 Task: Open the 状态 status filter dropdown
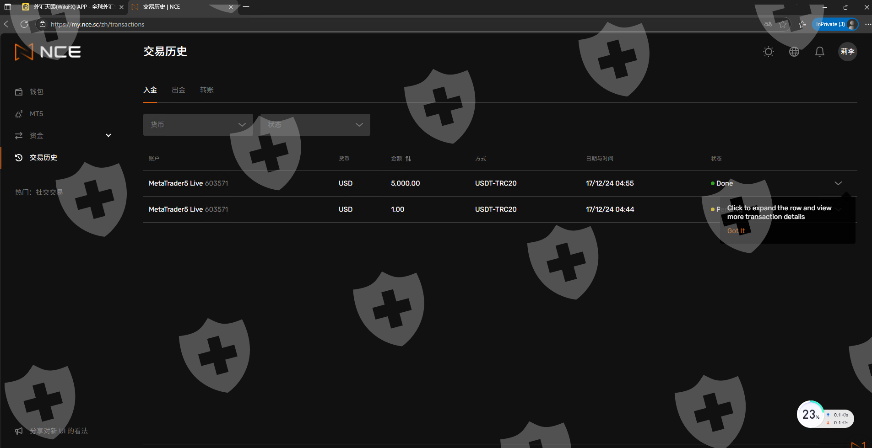pos(315,125)
